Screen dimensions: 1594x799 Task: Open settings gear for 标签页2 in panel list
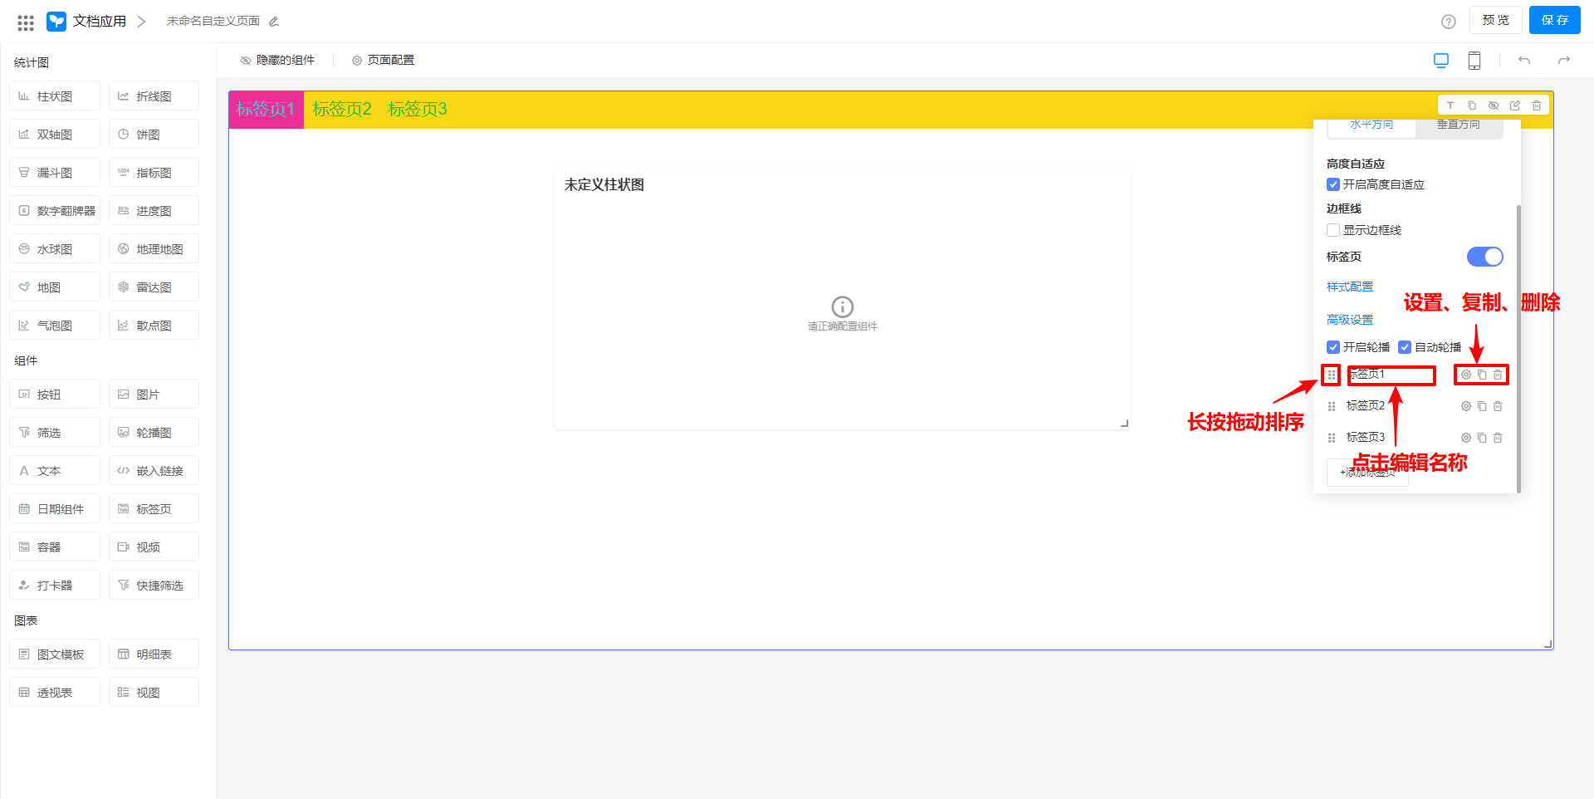pos(1465,406)
